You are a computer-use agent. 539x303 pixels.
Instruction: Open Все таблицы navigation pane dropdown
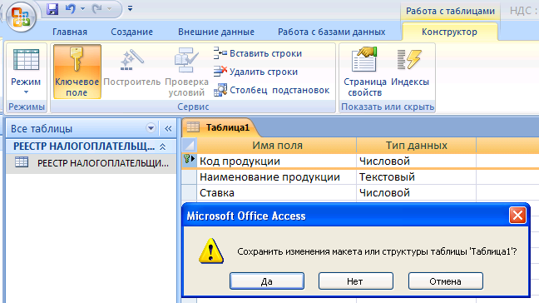click(151, 128)
